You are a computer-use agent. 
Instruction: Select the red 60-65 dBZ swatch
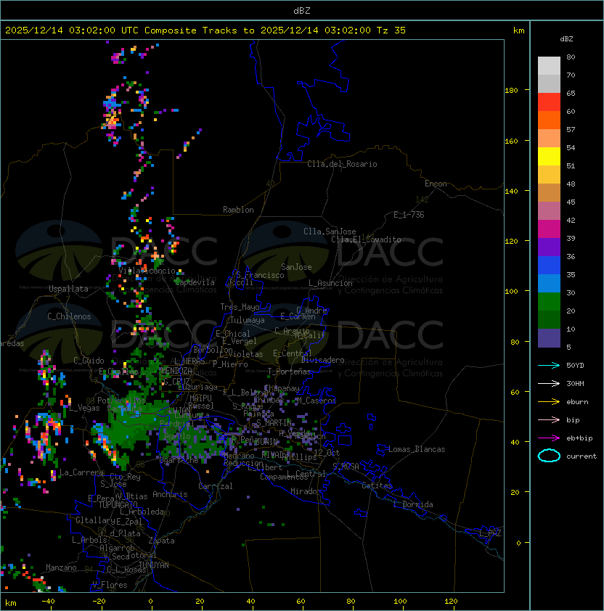[x=549, y=102]
